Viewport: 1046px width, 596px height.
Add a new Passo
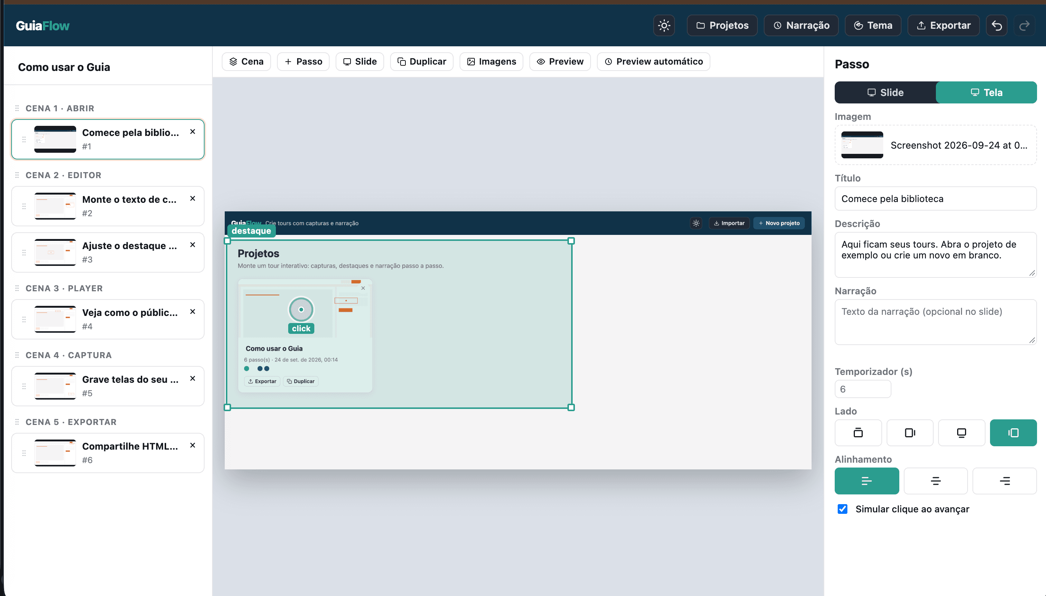[x=303, y=61]
